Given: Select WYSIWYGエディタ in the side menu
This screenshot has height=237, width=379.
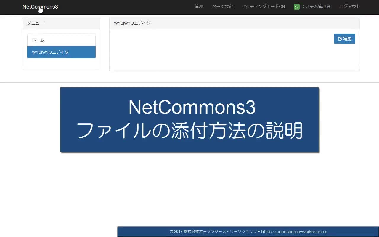Looking at the screenshot, I should (61, 52).
